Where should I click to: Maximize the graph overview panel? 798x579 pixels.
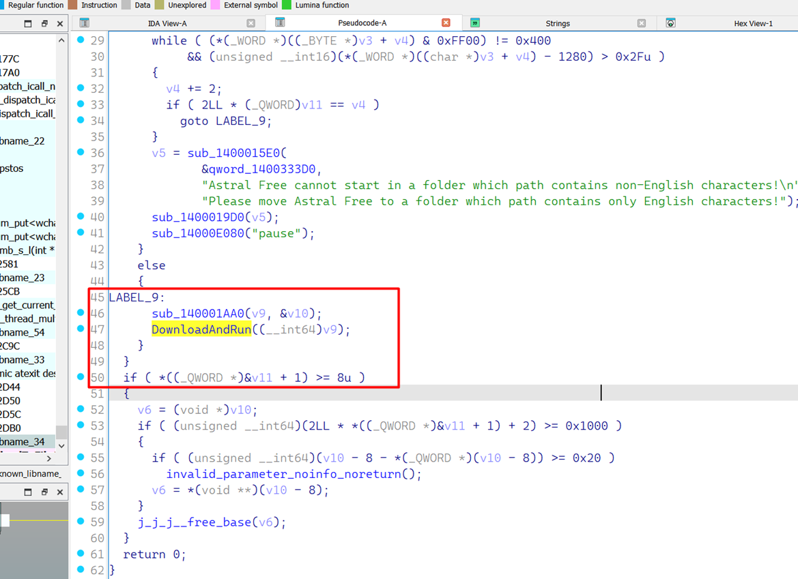pos(28,492)
